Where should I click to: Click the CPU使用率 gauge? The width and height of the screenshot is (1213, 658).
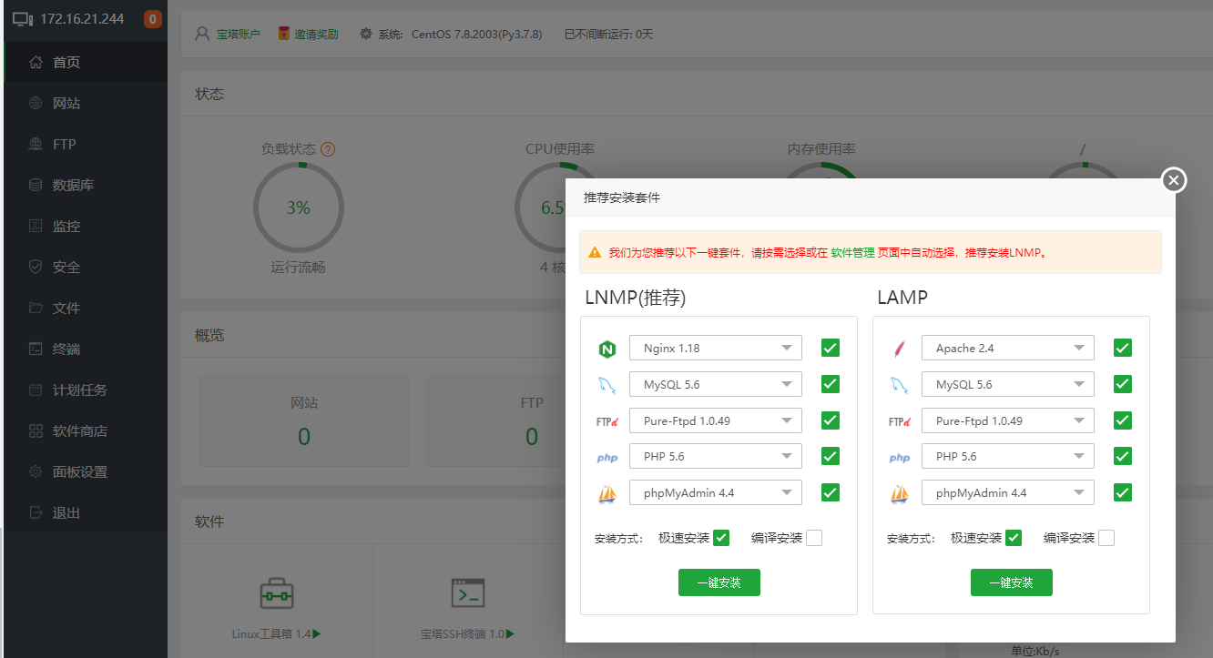[x=559, y=208]
